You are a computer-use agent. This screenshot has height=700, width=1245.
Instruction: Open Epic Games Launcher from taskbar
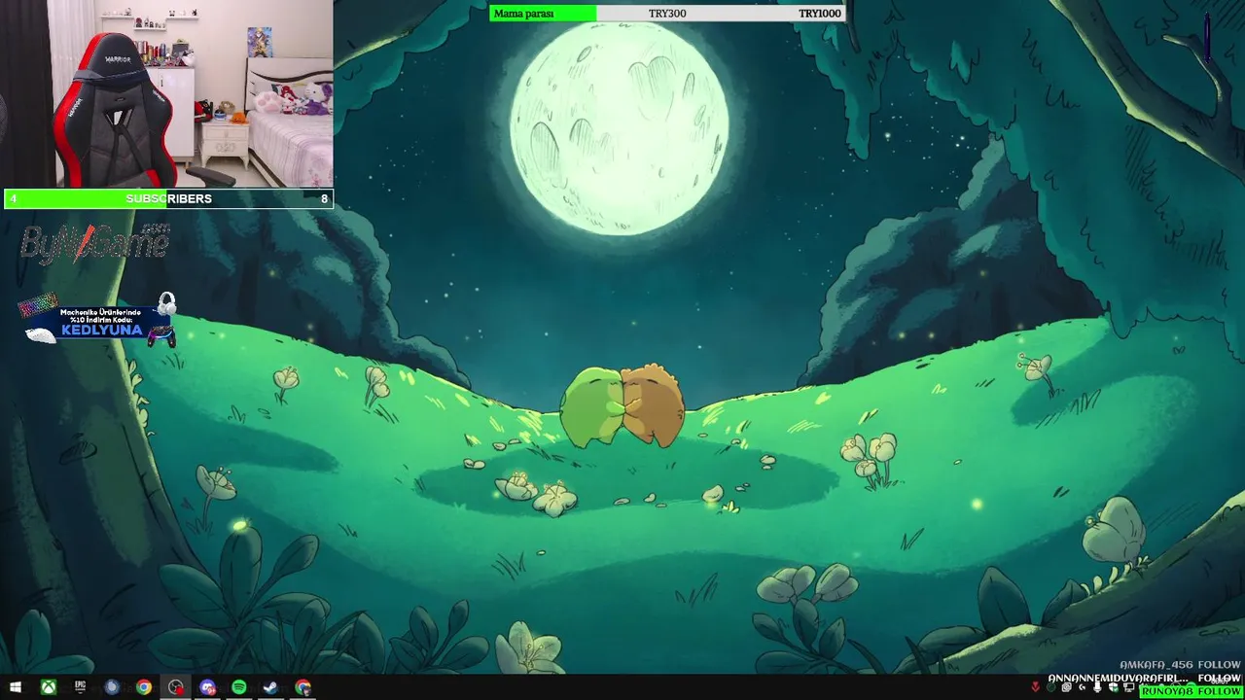point(80,687)
